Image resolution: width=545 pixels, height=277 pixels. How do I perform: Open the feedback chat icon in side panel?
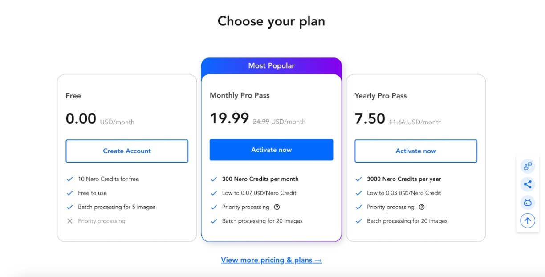(528, 167)
